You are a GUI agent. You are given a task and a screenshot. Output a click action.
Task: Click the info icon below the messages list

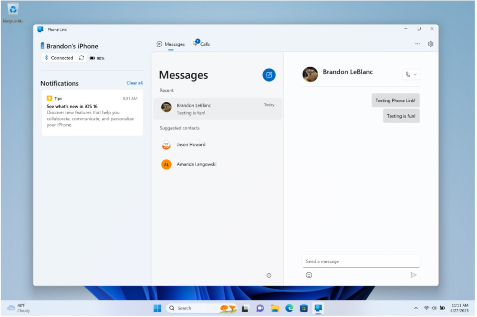tap(270, 277)
